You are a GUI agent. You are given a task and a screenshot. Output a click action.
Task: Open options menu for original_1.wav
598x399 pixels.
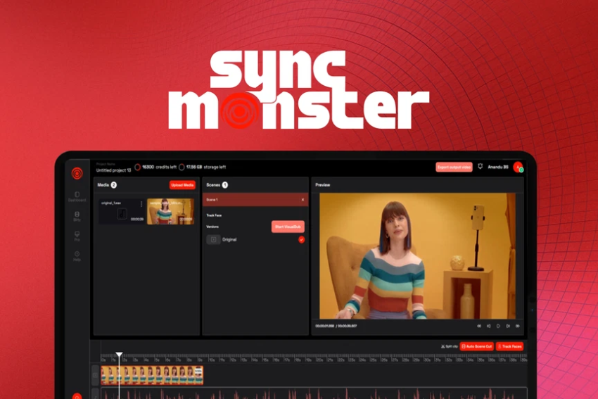coord(141,204)
